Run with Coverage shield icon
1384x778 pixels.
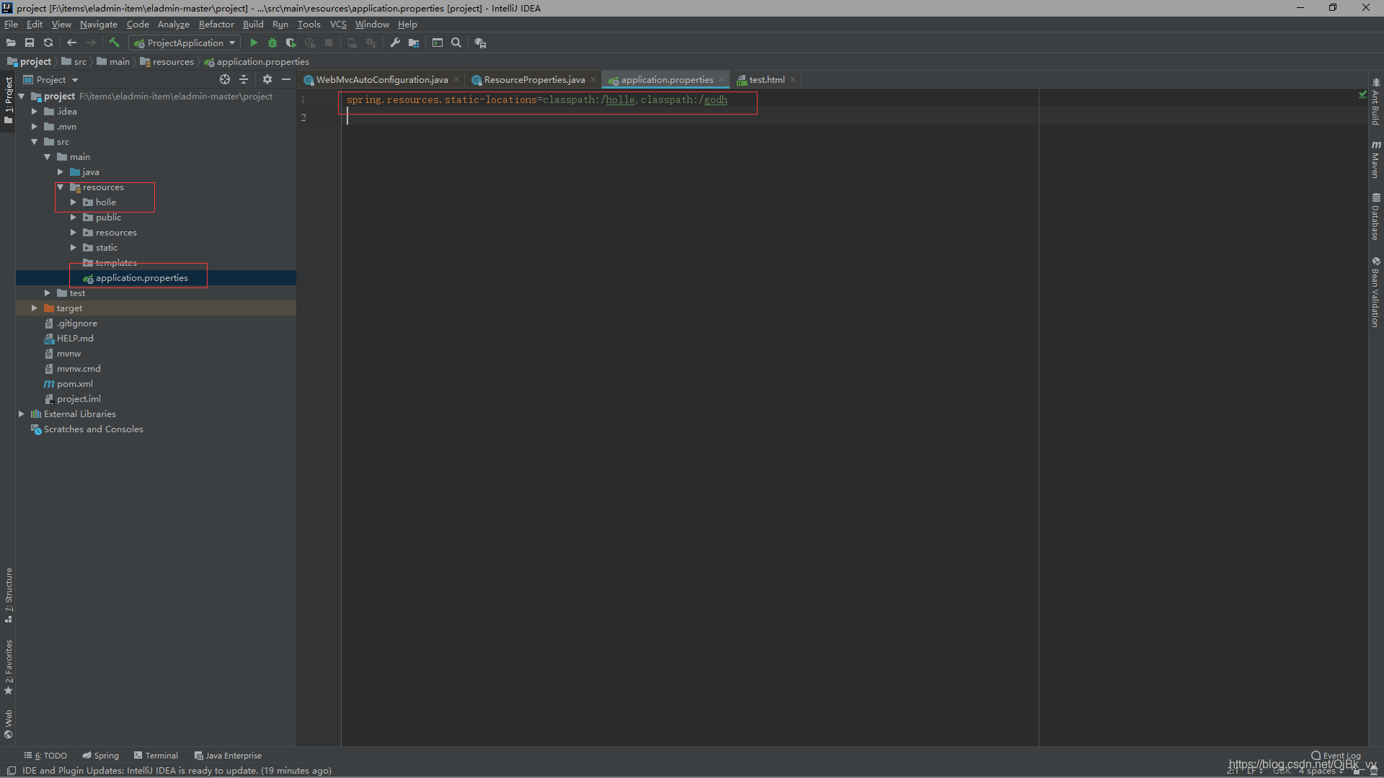291,43
